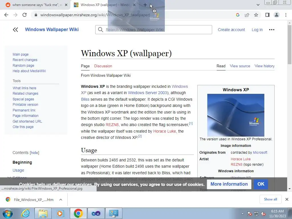The width and height of the screenshot is (292, 219).
Task: Share this page icon
Action: pyautogui.click(x=247, y=15)
